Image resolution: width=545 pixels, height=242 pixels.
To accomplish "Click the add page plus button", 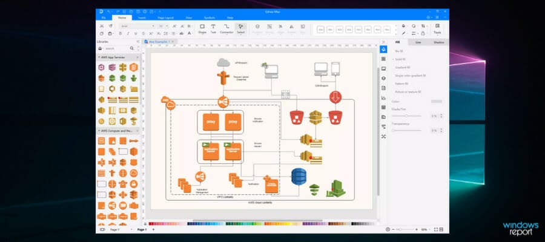I will [153, 229].
